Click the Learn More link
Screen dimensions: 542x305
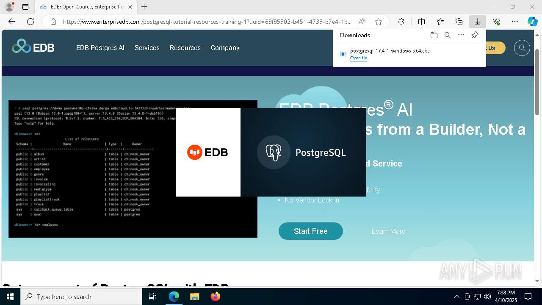click(x=388, y=231)
